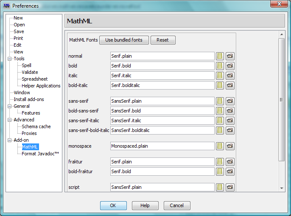The height and width of the screenshot is (216, 291).
Task: Confirm preferences with OK
Action: tap(113, 205)
